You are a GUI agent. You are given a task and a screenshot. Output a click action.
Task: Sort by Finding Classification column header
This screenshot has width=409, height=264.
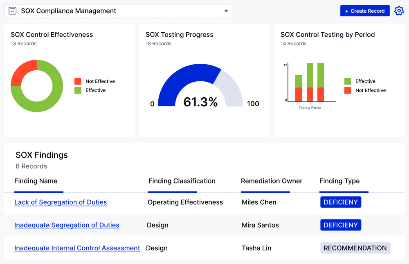tap(182, 181)
